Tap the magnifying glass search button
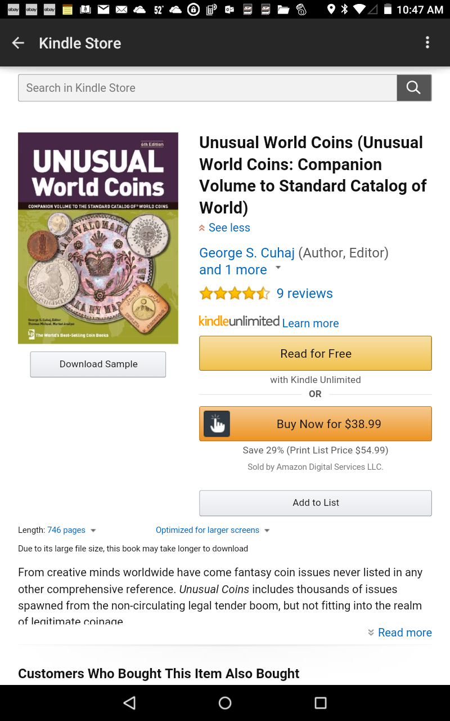Screen dimensions: 450x721 pyautogui.click(x=413, y=88)
